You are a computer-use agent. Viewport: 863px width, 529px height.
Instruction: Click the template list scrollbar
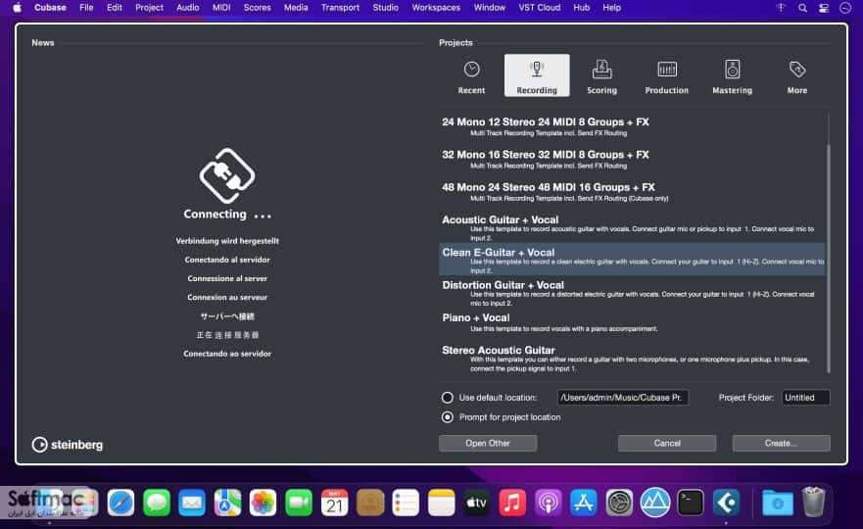[x=829, y=259]
